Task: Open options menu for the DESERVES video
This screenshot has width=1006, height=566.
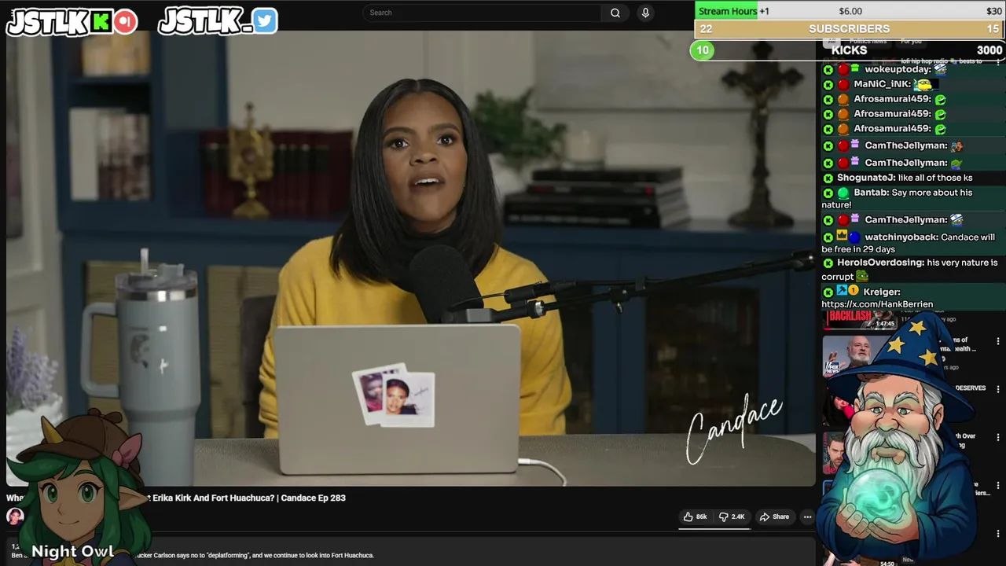Action: pyautogui.click(x=997, y=389)
